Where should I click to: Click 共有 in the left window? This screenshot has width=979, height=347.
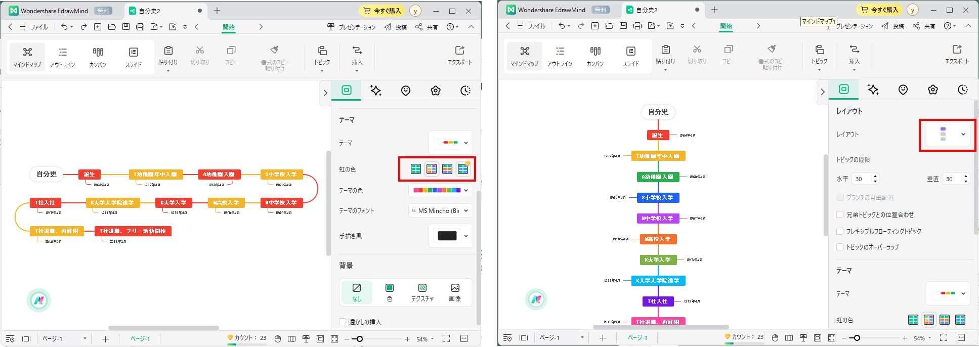(x=427, y=27)
